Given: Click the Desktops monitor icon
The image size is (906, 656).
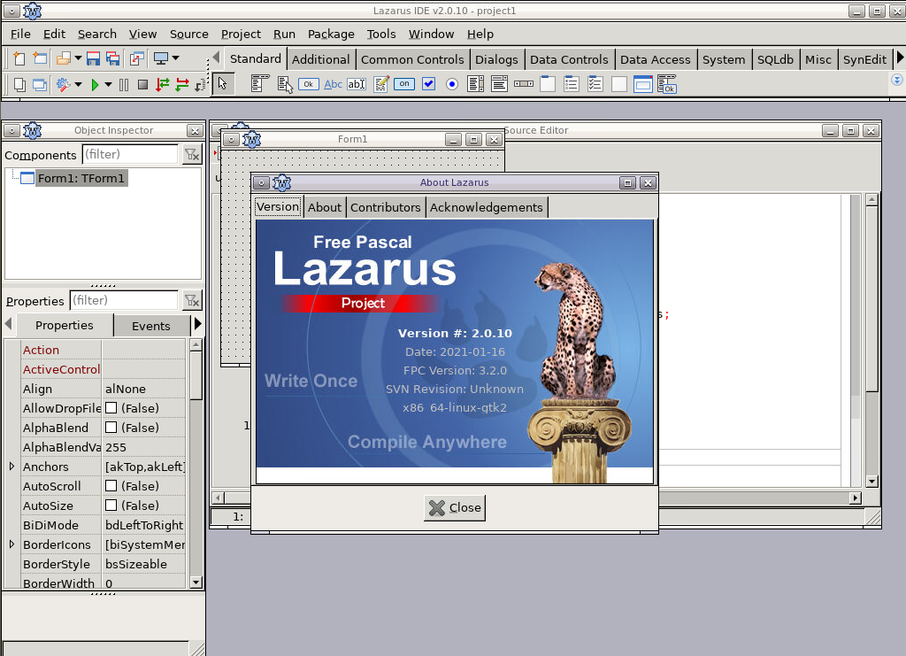Looking at the screenshot, I should [x=161, y=58].
